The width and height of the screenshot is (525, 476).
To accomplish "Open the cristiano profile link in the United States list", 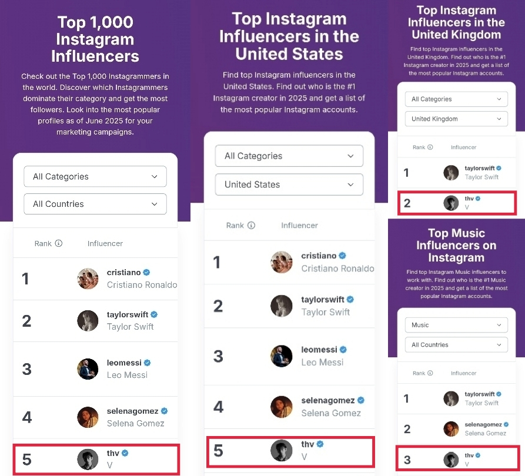I will 319,256.
